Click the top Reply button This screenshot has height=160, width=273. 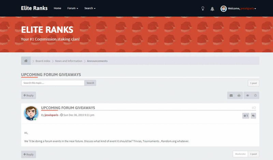(29, 95)
